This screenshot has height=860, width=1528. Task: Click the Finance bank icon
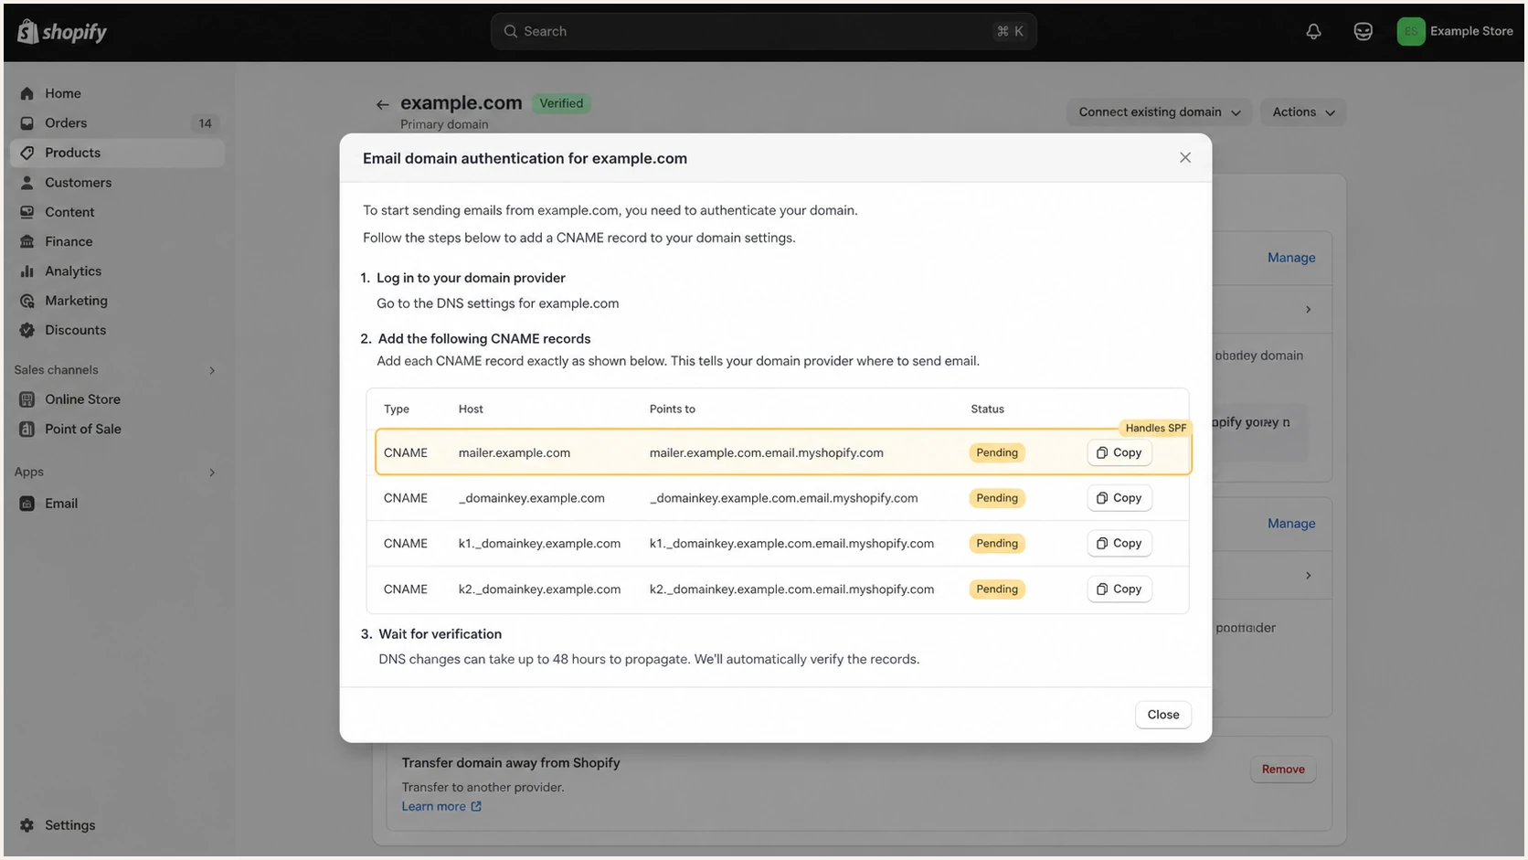pyautogui.click(x=27, y=241)
